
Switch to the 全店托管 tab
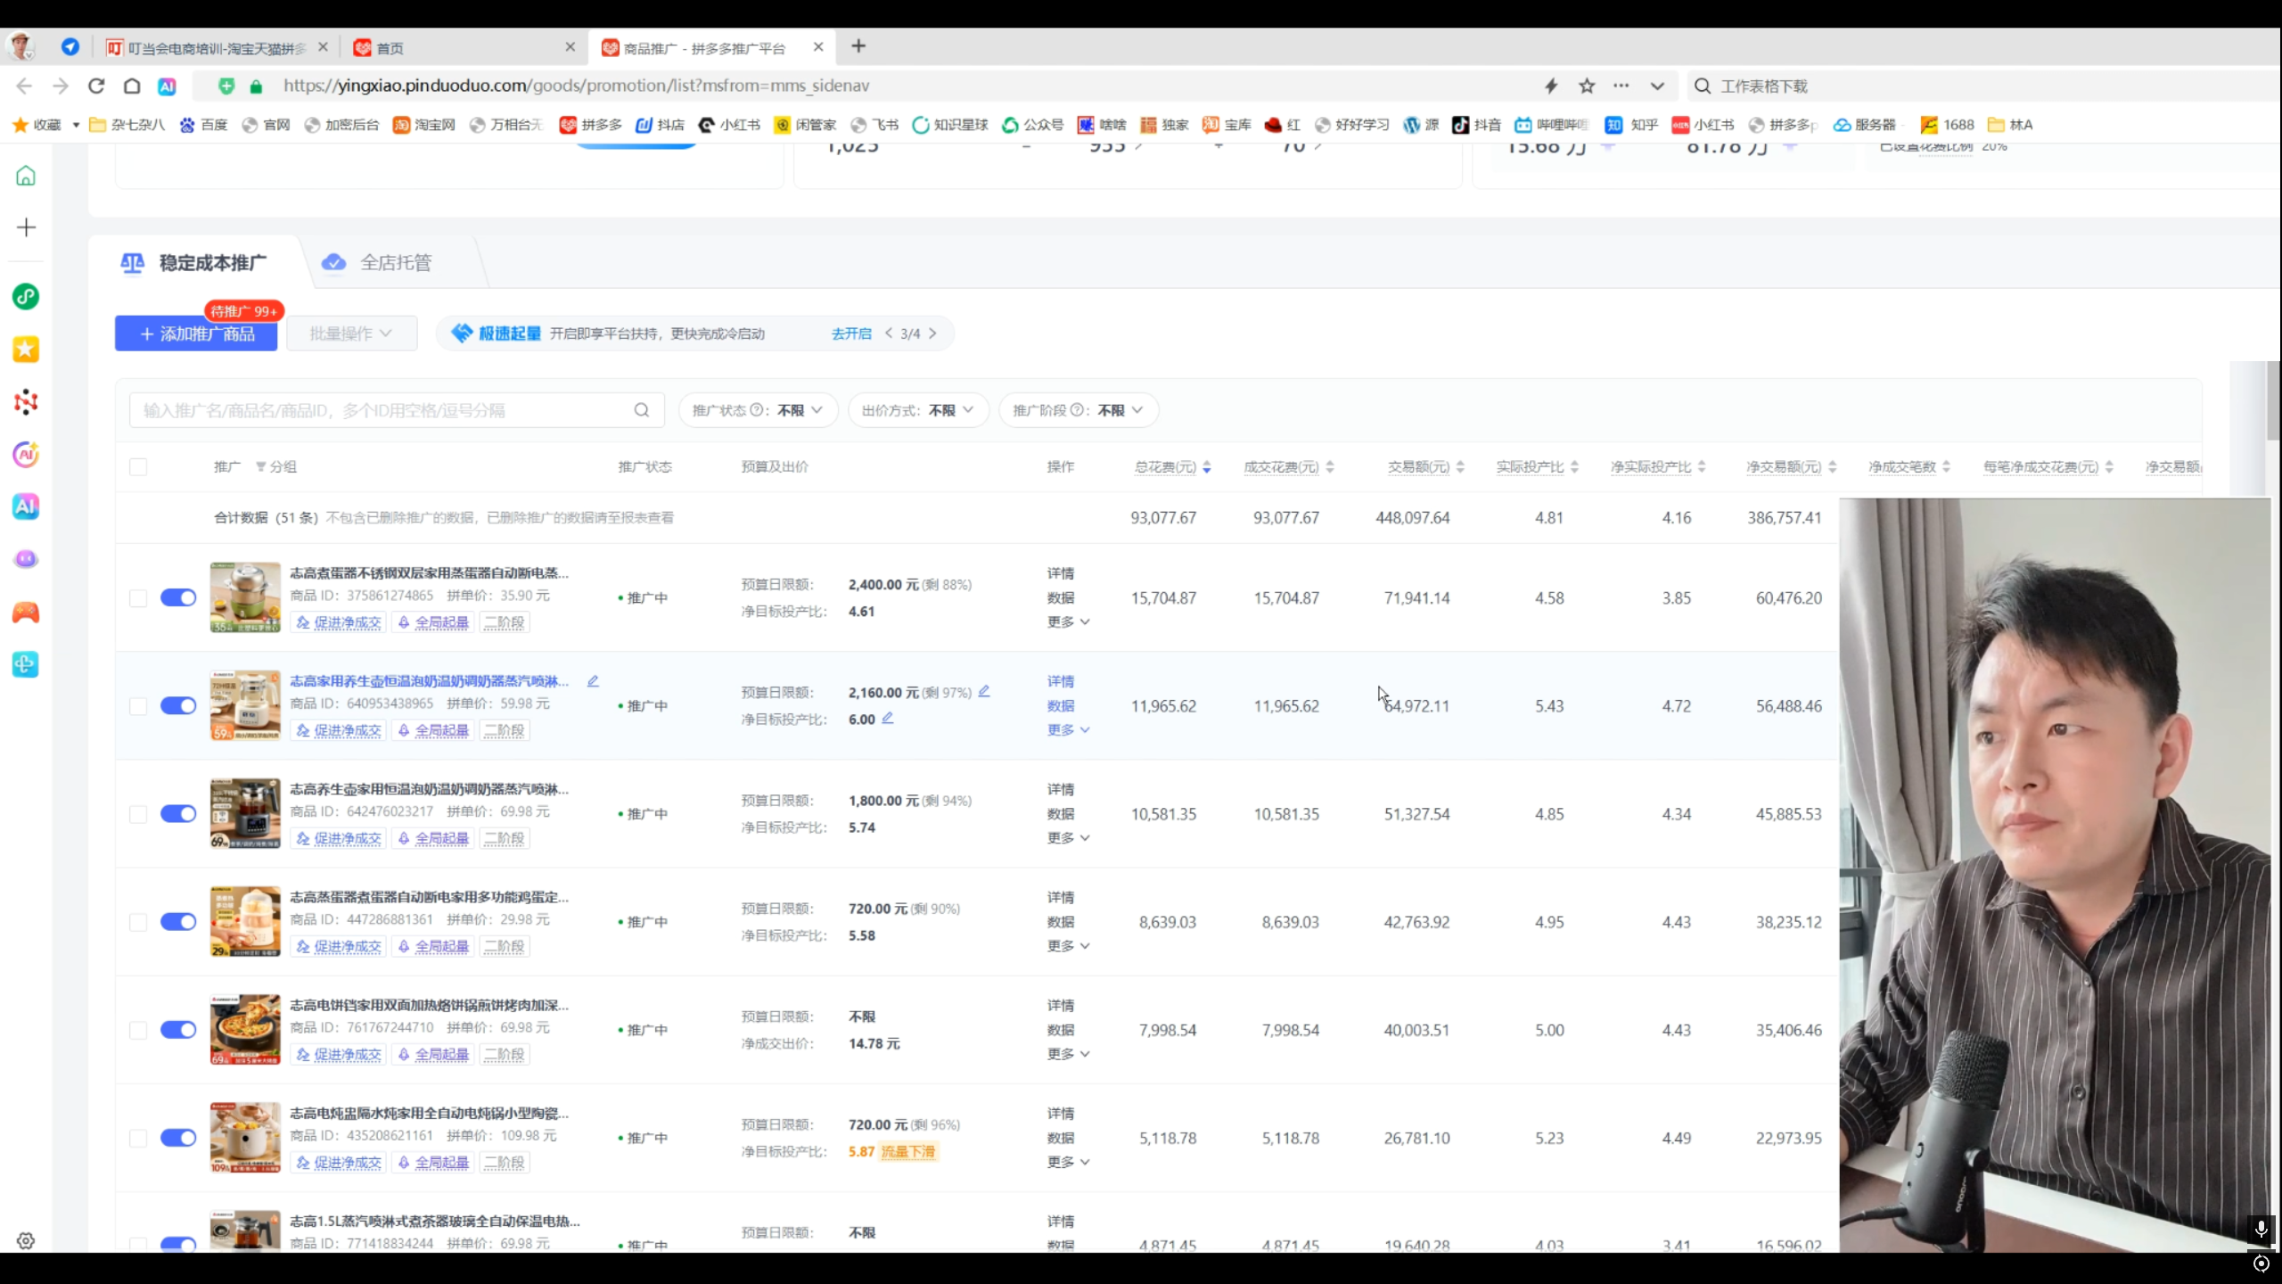point(395,263)
